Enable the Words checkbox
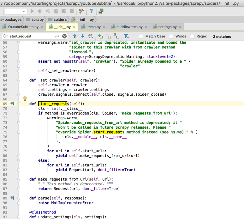This screenshot has height=219, width=244. (x=171, y=36)
